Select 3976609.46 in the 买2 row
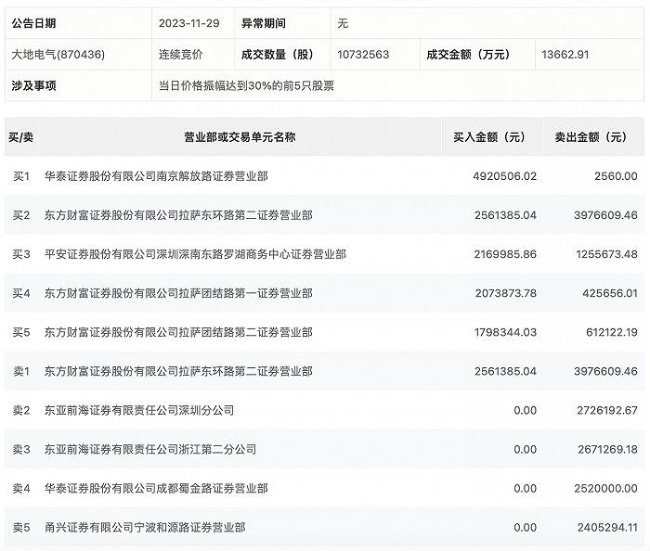This screenshot has width=650, height=551. (x=605, y=215)
